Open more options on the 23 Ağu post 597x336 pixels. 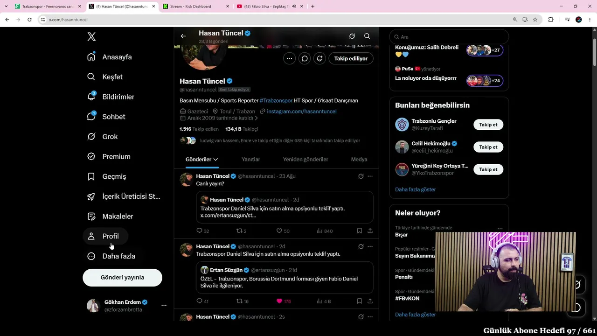pos(370,176)
